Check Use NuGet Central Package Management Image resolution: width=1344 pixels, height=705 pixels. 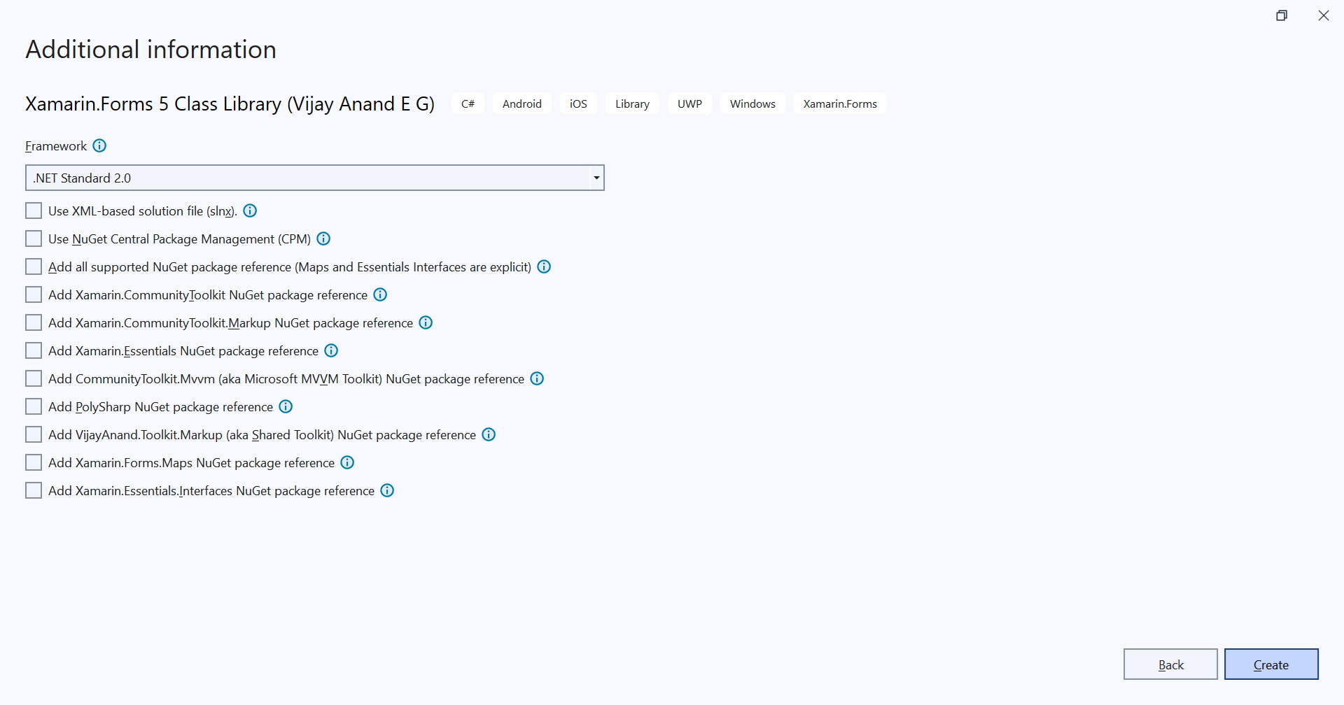click(x=34, y=238)
